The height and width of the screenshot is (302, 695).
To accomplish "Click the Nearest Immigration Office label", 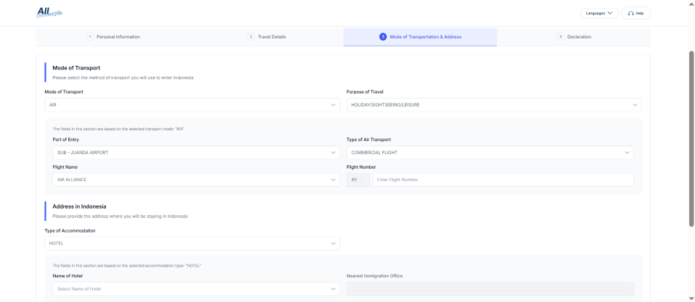I will 374,276.
